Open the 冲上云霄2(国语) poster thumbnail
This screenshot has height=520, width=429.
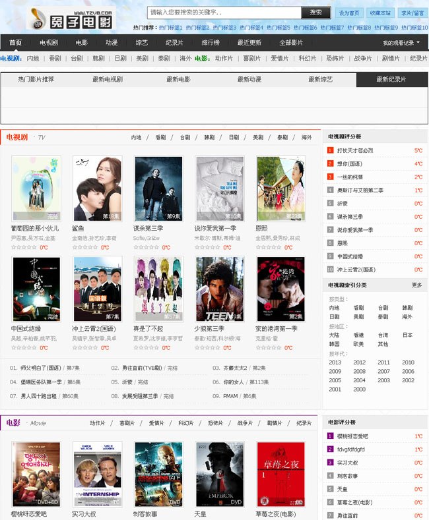tap(97, 289)
